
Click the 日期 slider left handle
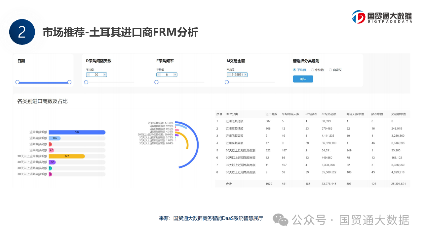18,82
